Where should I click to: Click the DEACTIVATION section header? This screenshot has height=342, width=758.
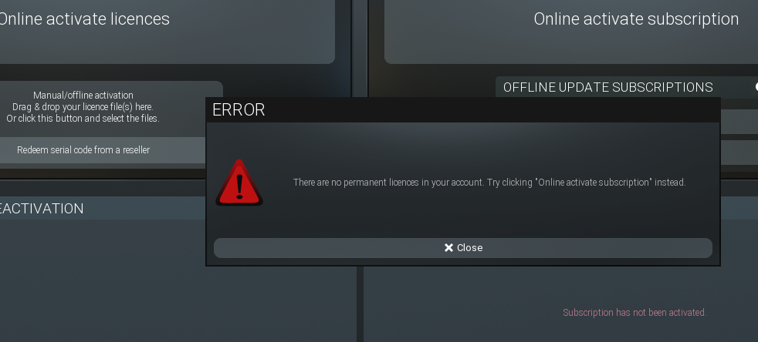coord(42,209)
